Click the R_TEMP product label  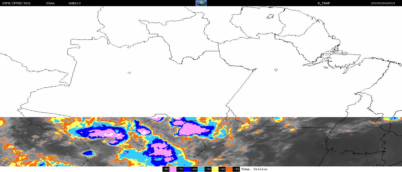[x=323, y=3]
